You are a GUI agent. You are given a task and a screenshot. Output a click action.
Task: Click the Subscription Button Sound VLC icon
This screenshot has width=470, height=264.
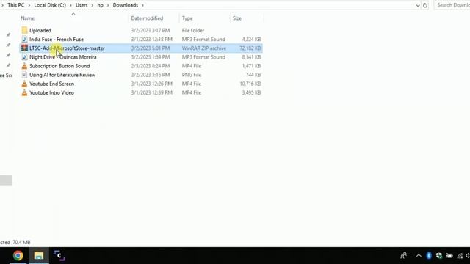coord(24,66)
